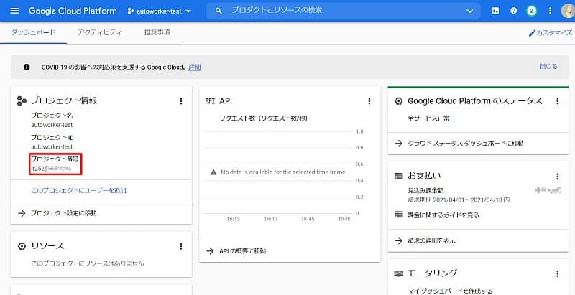
Task: Click the 請求期間 2021/04/01～2021/04/18 text
Action: click(459, 200)
